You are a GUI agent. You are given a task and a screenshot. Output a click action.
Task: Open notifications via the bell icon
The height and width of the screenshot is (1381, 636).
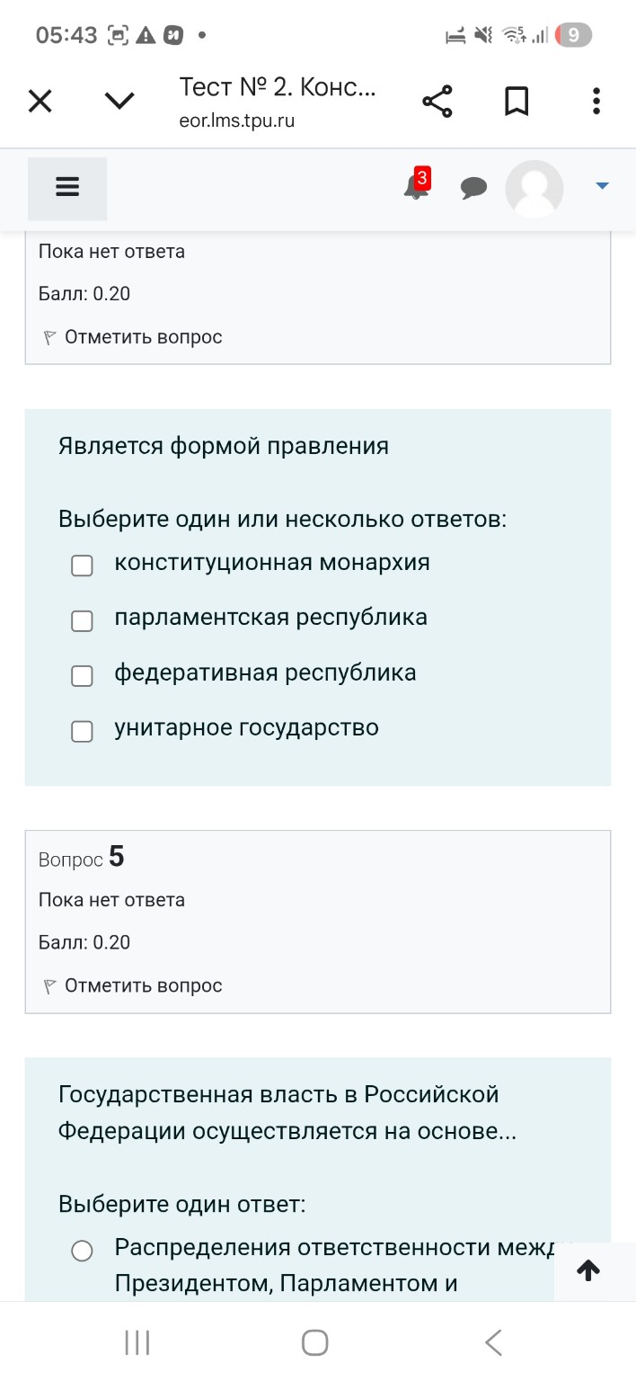click(x=414, y=188)
